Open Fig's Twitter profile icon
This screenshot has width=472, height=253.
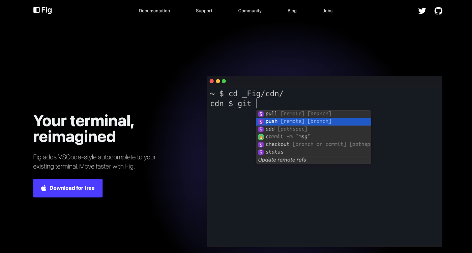click(422, 11)
